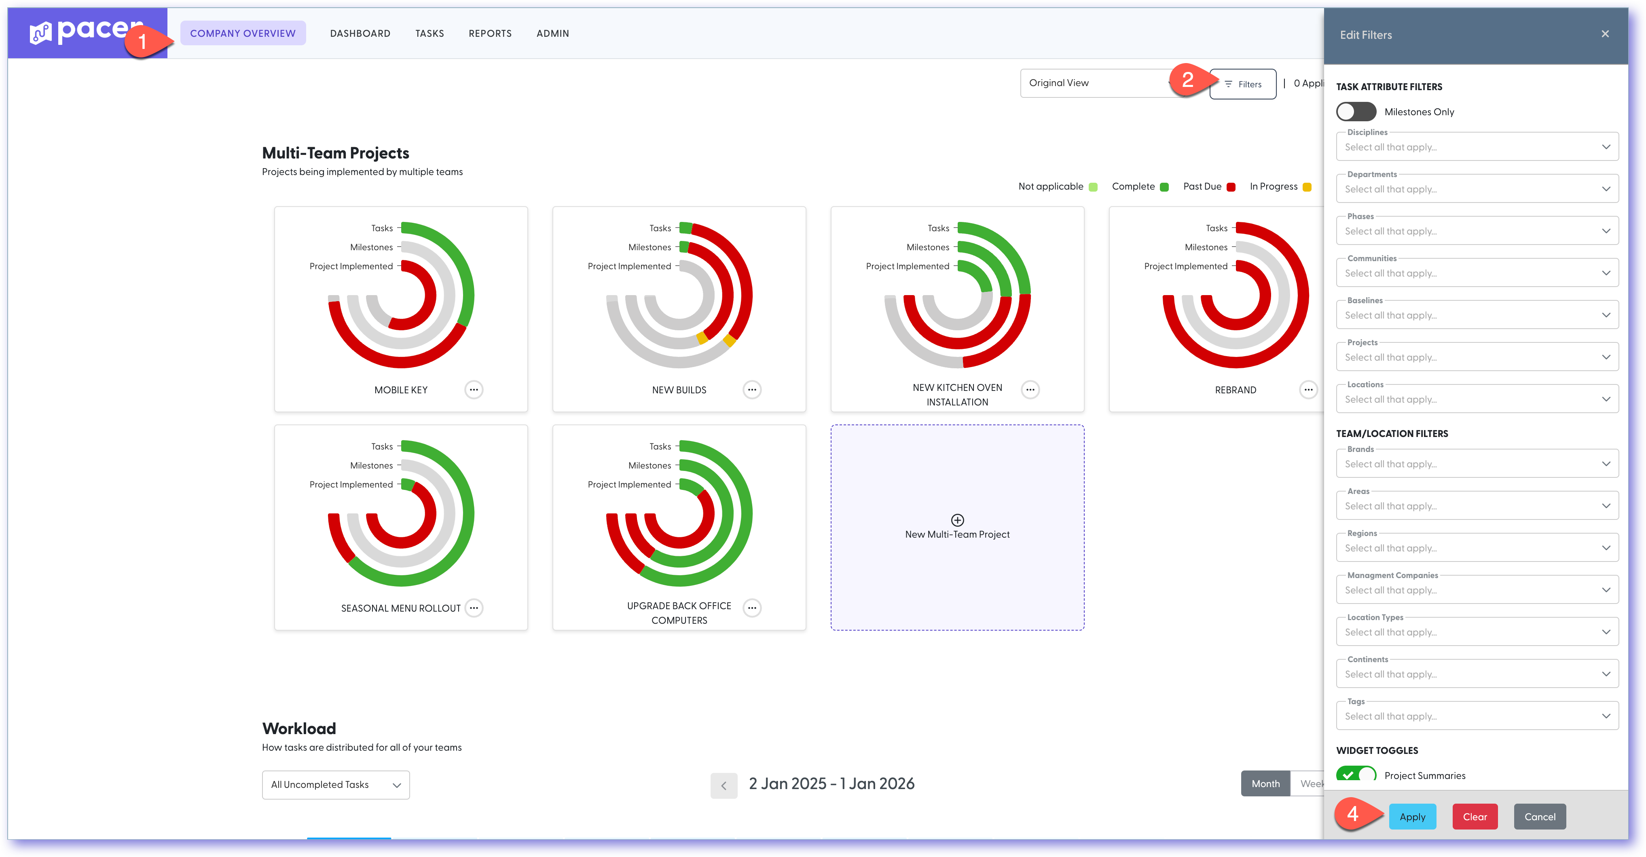This screenshot has height=857, width=1646.
Task: Open Upgrade Back Office Computers options menu
Action: [752, 608]
